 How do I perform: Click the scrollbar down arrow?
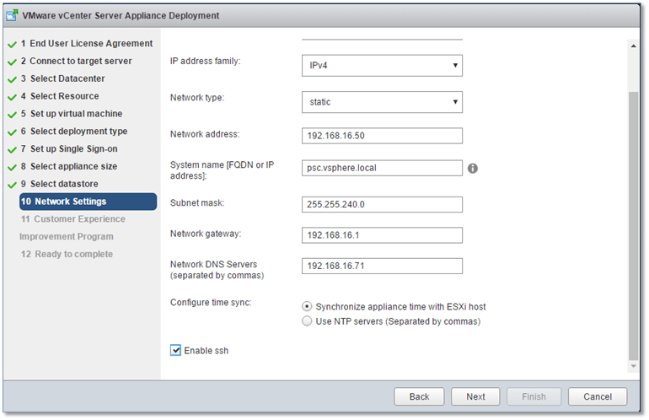coord(633,366)
